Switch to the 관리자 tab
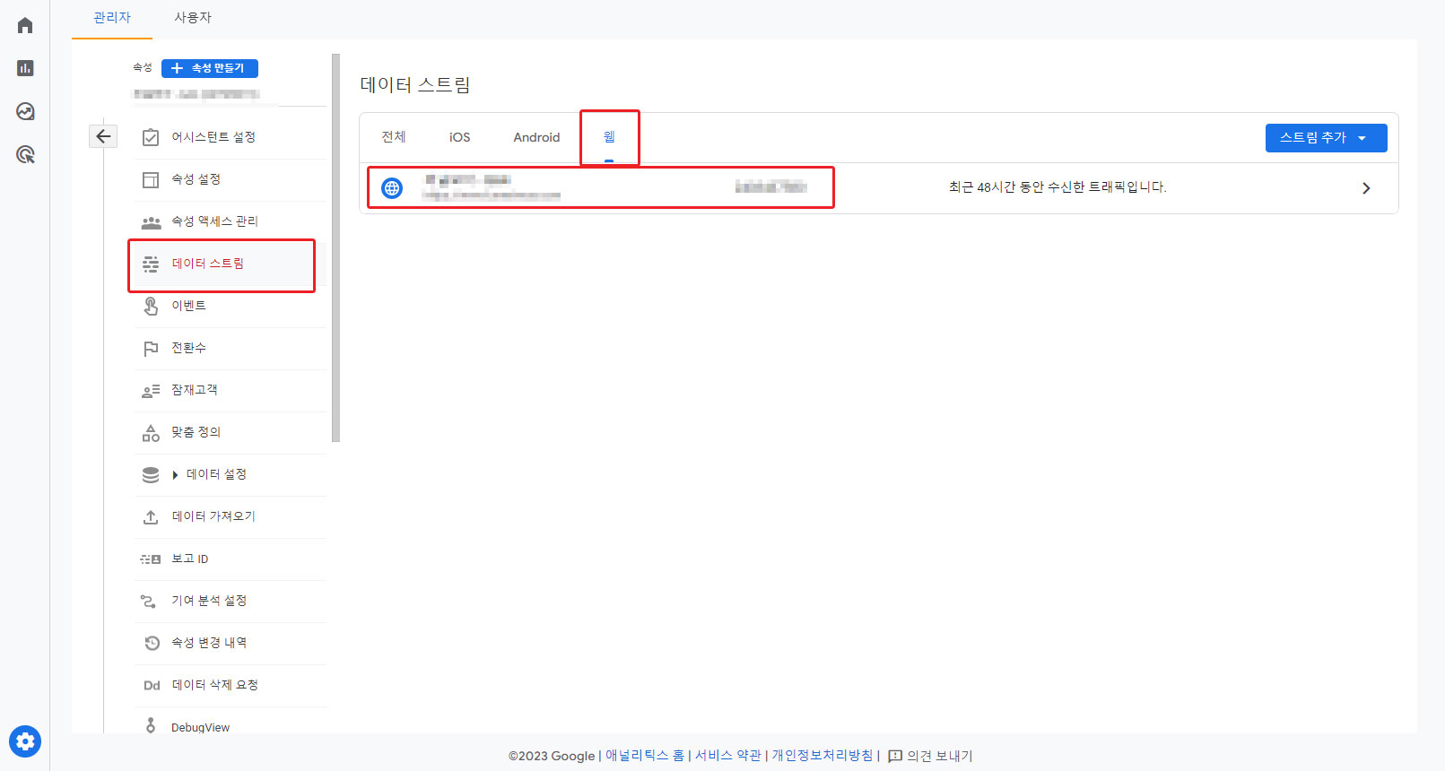 tap(112, 18)
